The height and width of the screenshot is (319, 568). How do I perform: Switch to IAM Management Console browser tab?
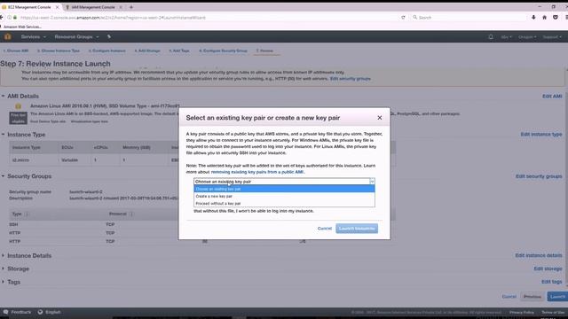[x=92, y=7]
